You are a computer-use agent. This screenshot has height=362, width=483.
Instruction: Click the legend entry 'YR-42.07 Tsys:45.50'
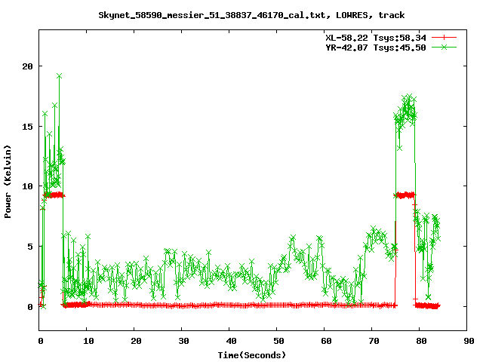click(x=376, y=48)
